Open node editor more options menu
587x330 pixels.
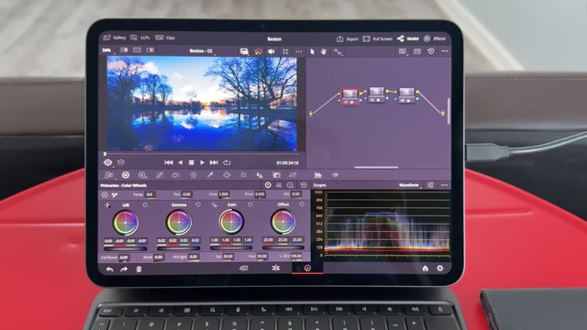(444, 51)
